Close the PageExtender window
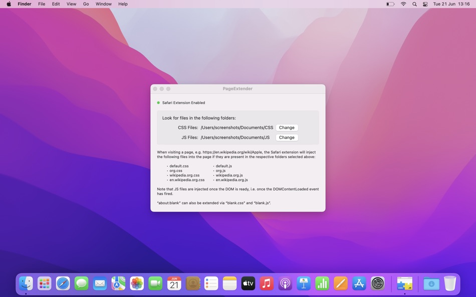Viewport: 476px width, 297px height. click(x=155, y=89)
